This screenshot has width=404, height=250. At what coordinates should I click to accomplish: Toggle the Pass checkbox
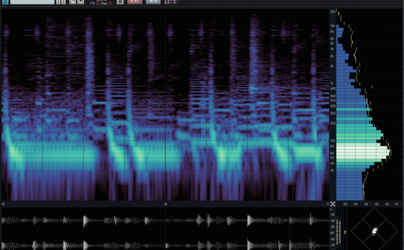click(110, 3)
